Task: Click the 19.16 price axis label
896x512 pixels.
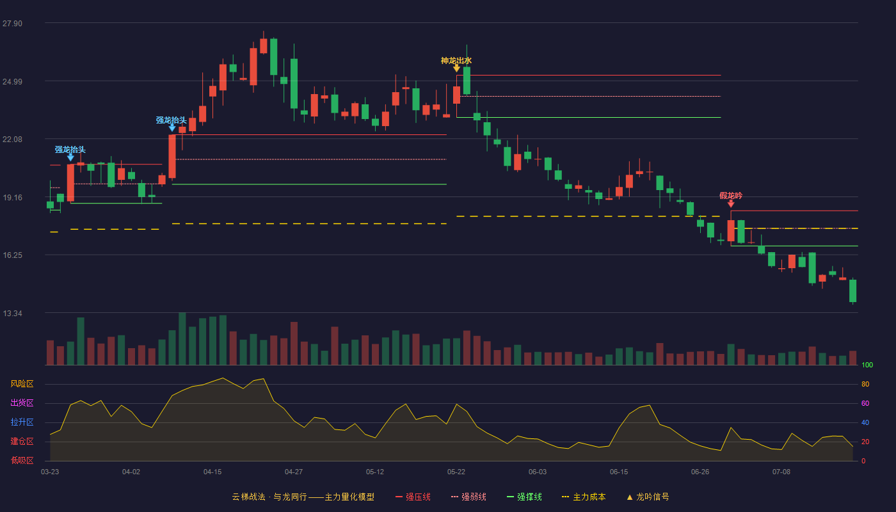Action: (x=13, y=198)
